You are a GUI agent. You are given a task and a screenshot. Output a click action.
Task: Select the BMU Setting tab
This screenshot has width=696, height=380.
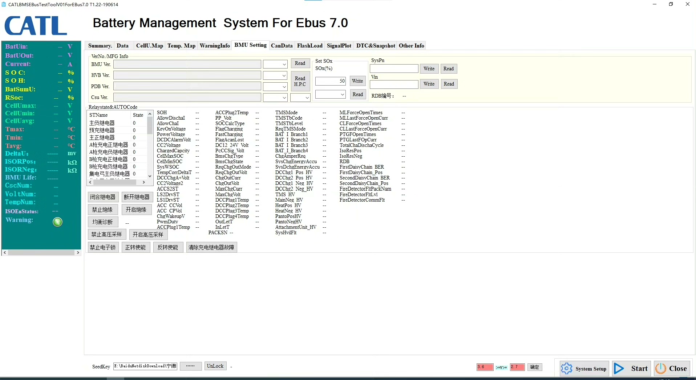coord(250,45)
